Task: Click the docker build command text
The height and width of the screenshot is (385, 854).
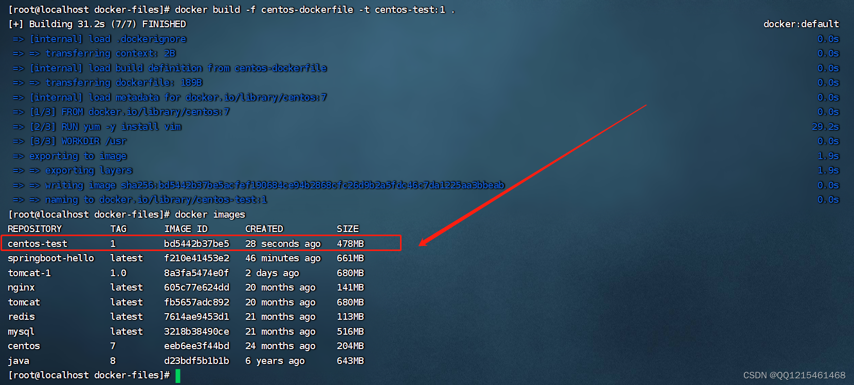Action: click(315, 10)
